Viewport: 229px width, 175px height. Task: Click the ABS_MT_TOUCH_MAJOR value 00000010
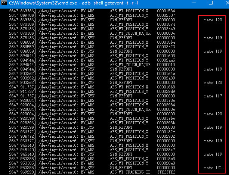(166, 65)
